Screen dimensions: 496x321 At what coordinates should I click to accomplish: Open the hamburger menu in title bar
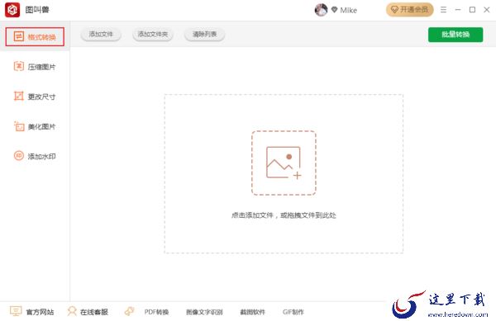click(x=443, y=10)
